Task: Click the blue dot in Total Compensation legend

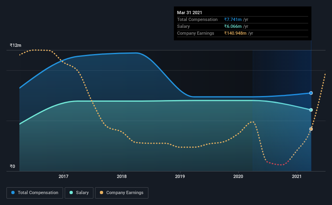Action: (13, 192)
